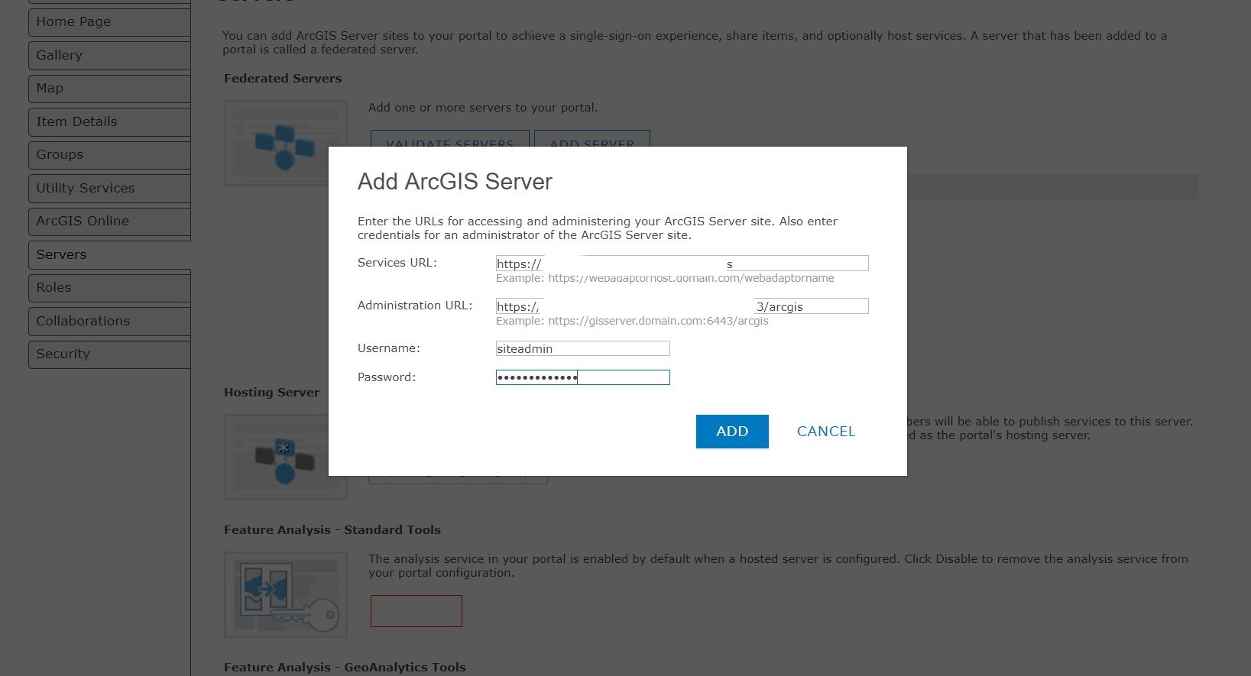
Task: Open the Security settings page
Action: [109, 354]
